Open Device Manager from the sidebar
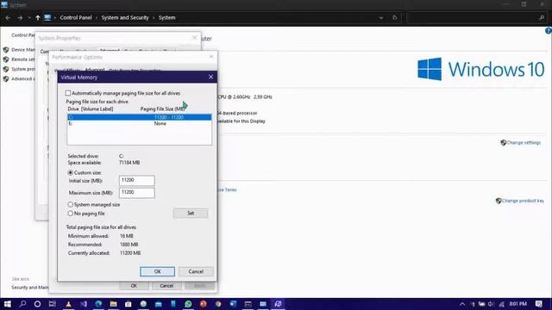Image resolution: width=552 pixels, height=310 pixels. 23,50
